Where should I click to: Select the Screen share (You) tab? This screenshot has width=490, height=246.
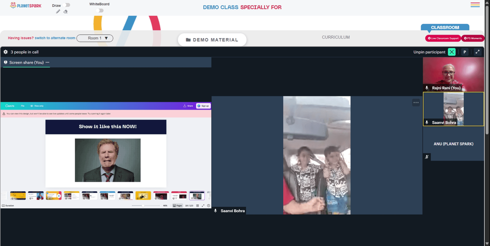(x=26, y=63)
